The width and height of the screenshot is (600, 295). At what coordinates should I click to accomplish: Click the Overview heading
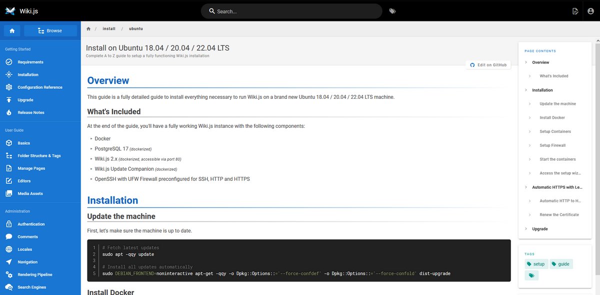coord(108,80)
